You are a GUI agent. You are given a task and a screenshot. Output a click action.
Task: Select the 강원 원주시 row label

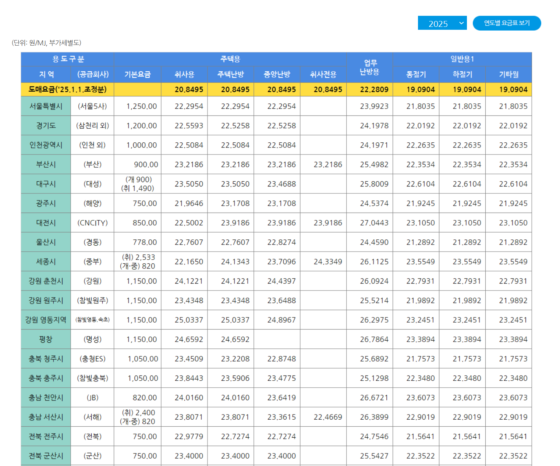(46, 300)
